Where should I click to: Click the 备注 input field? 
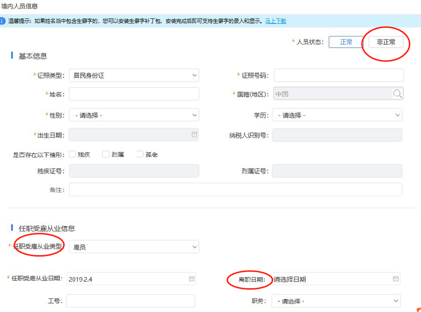[x=235, y=190]
